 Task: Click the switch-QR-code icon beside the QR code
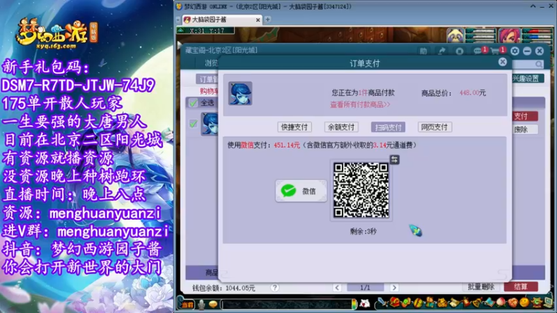coord(394,160)
